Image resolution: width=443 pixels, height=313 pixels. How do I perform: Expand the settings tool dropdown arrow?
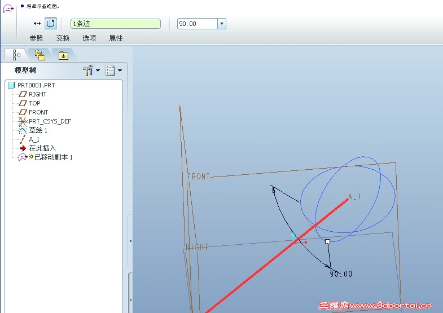(x=98, y=70)
